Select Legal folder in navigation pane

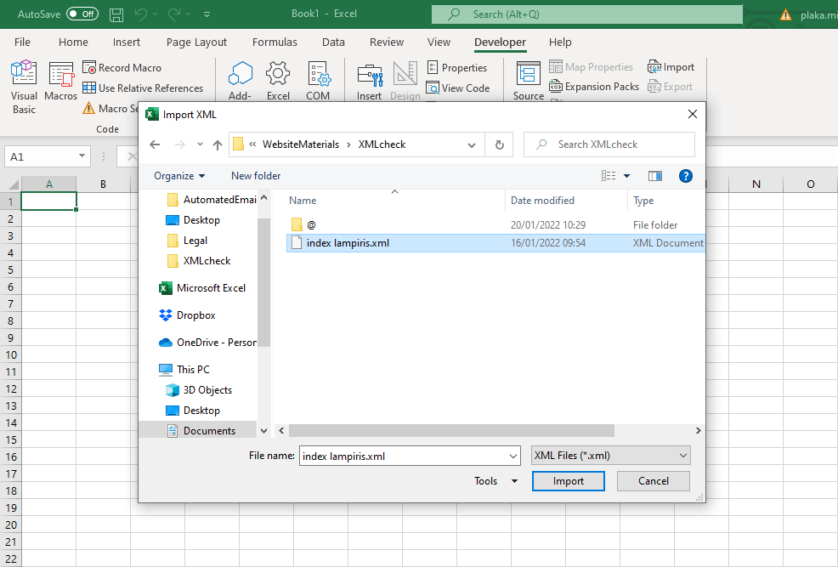pyautogui.click(x=188, y=241)
